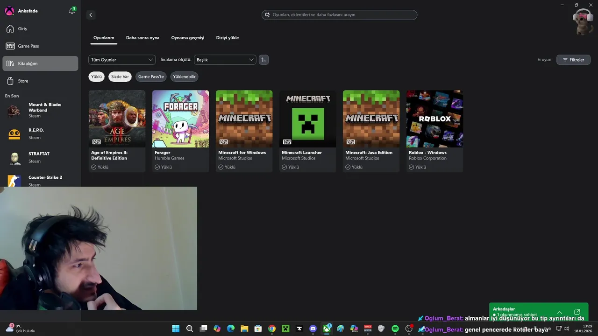The height and width of the screenshot is (336, 598).
Task: Open Mount & Blade: Warband recent game
Action: click(40, 111)
